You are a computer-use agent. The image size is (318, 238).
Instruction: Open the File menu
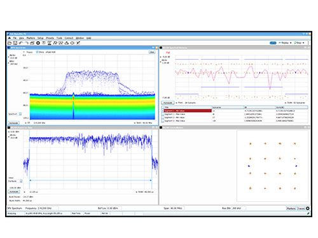click(15, 38)
